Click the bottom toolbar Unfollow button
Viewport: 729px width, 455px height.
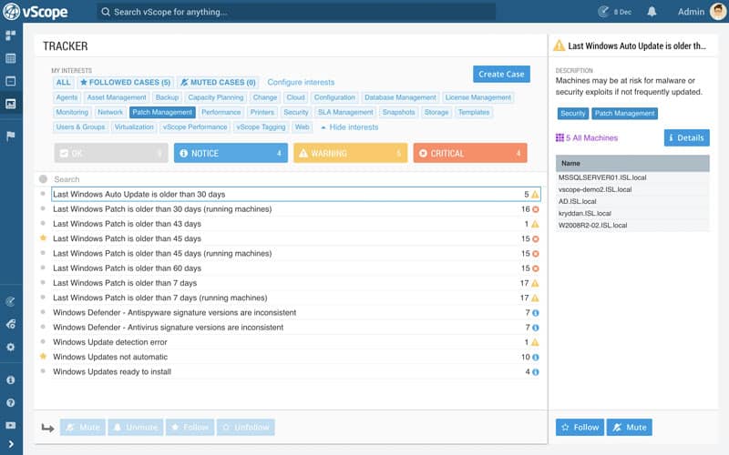click(245, 427)
